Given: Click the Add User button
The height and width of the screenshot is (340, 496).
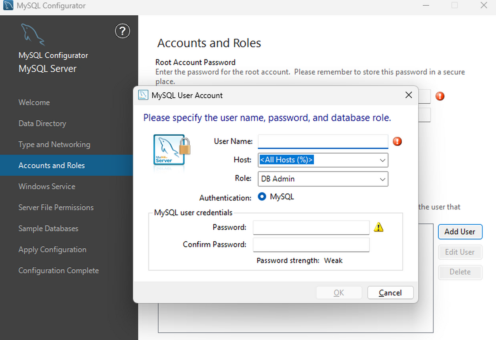Looking at the screenshot, I should 460,232.
